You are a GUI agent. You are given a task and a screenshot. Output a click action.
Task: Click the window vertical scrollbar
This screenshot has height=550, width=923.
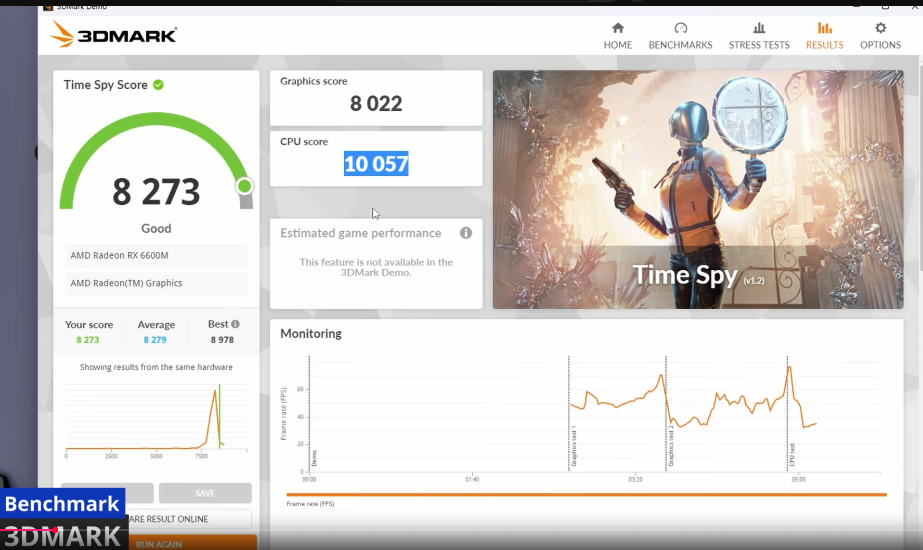coord(921,169)
